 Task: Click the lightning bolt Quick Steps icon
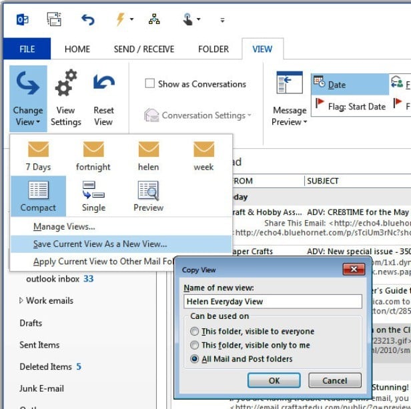point(120,19)
